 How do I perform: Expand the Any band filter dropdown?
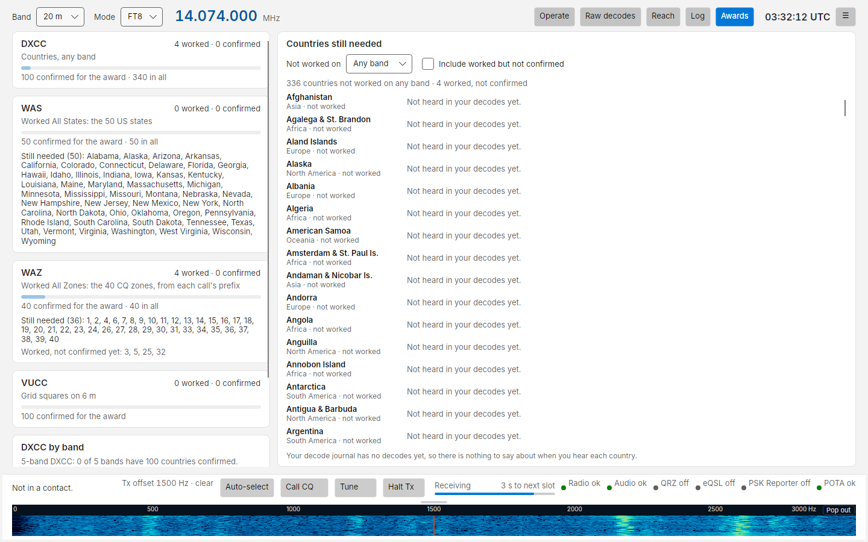pos(379,64)
